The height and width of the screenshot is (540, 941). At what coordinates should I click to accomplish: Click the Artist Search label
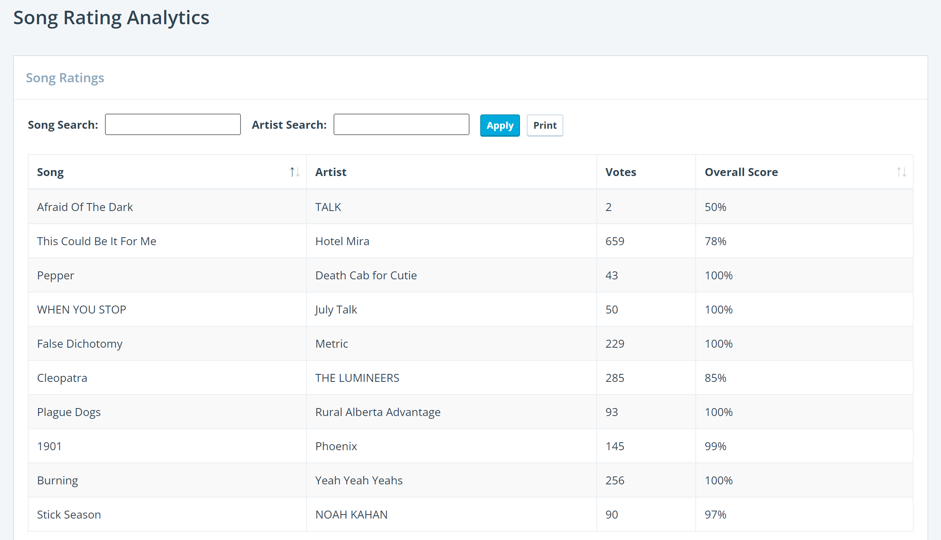pyautogui.click(x=289, y=125)
